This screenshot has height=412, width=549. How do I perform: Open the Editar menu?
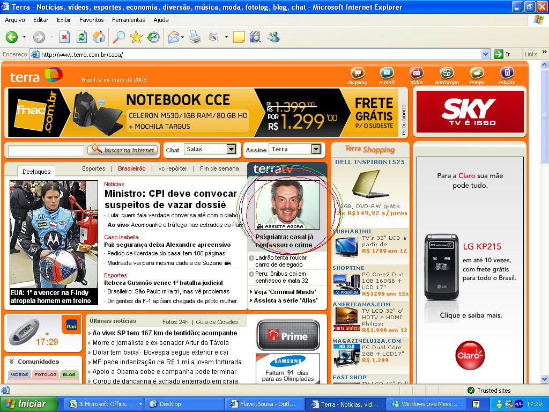[41, 20]
